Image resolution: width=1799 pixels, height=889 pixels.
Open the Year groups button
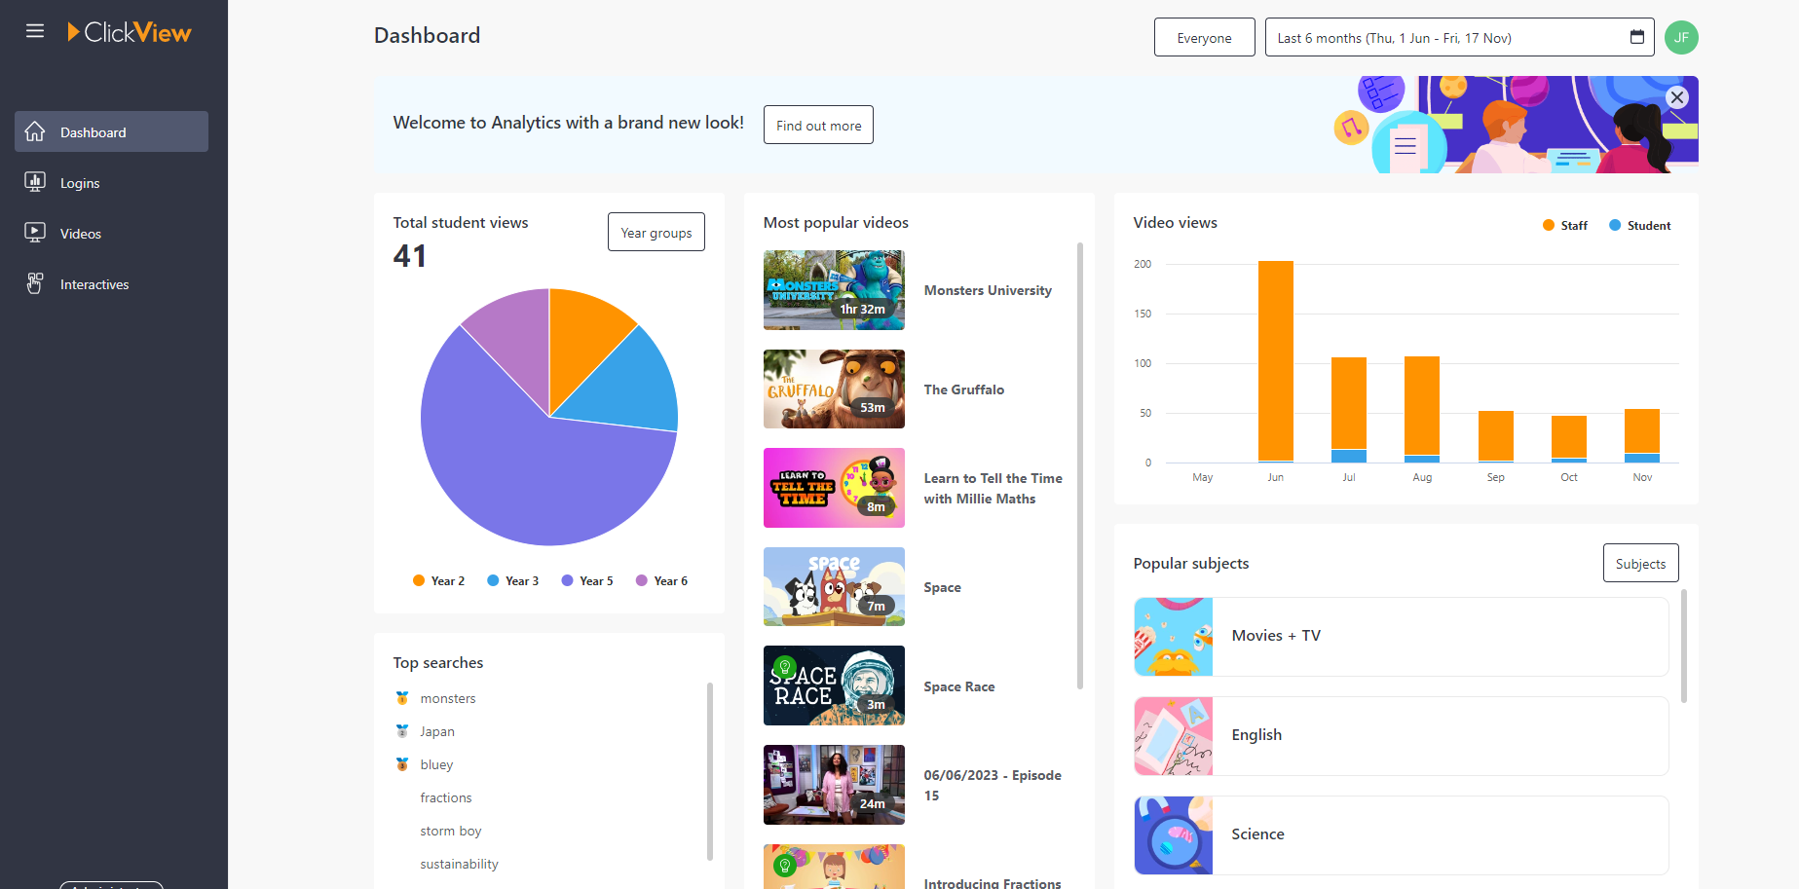(x=656, y=232)
